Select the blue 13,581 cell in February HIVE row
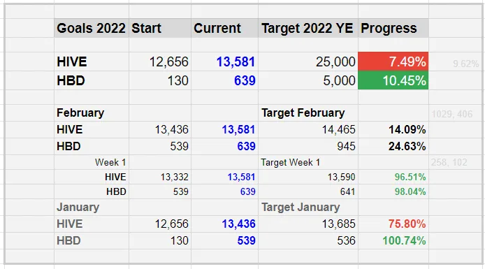The width and height of the screenshot is (485, 269). 224,129
